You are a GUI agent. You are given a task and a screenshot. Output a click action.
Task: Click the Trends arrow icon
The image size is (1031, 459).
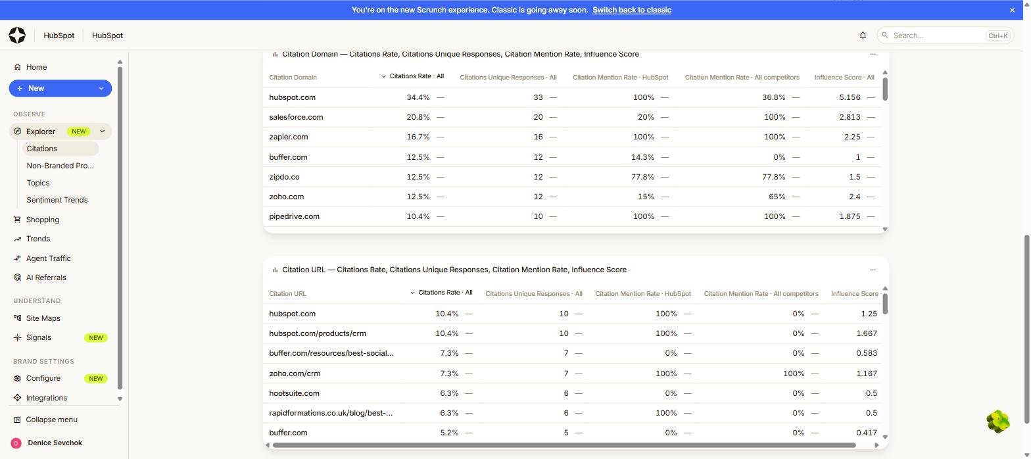(17, 239)
